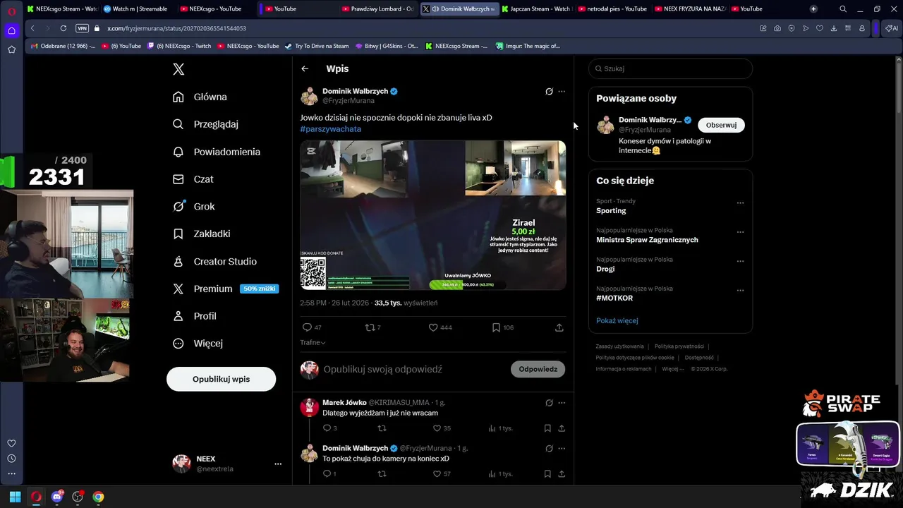Click Pokaż więcej link

[x=617, y=320]
